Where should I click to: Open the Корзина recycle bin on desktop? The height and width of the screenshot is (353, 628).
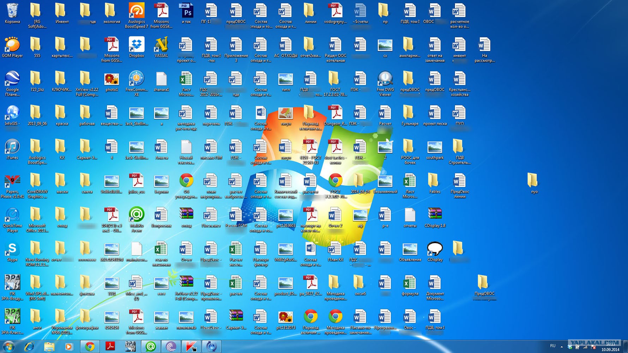tap(12, 13)
